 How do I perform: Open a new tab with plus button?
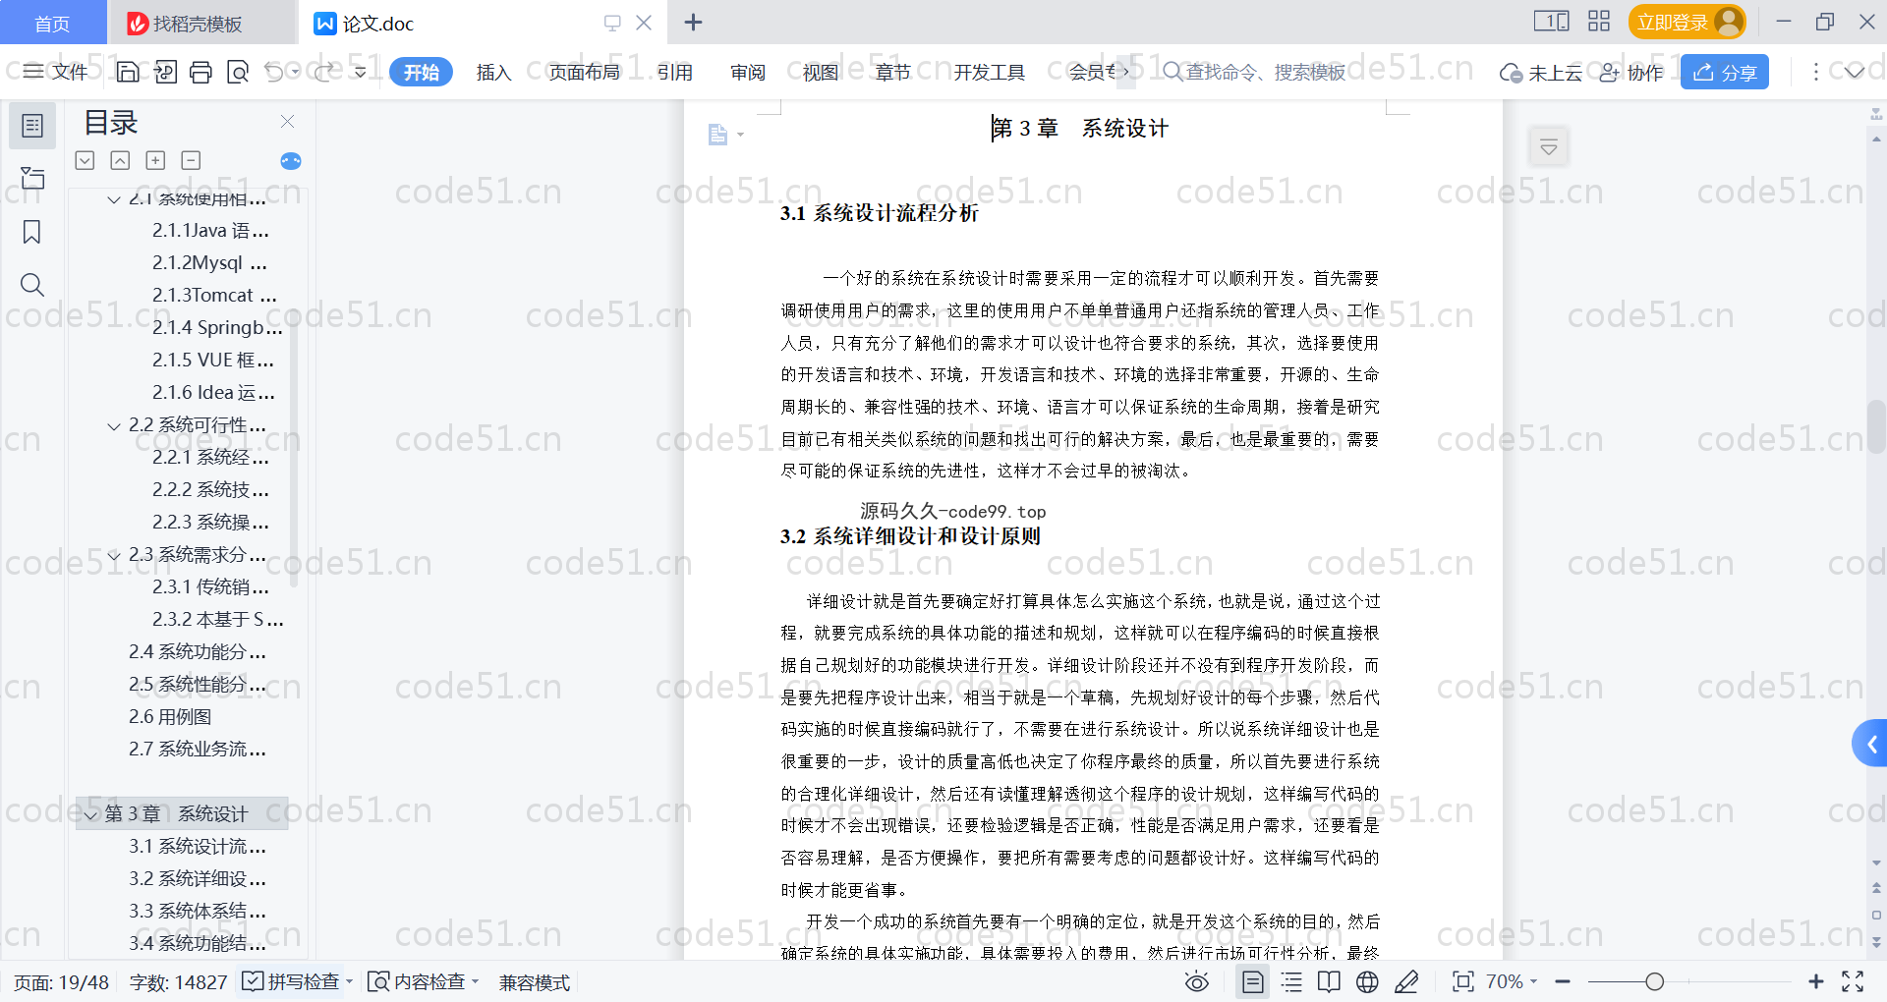click(x=693, y=23)
